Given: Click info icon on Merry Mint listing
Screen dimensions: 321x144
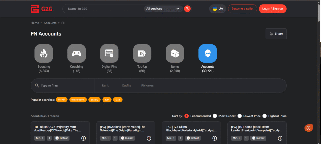Looking at the screenshot, I should [83, 138].
